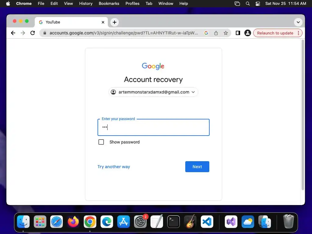The image size is (312, 234).
Task: Close the YouTube tab
Action: (103, 22)
